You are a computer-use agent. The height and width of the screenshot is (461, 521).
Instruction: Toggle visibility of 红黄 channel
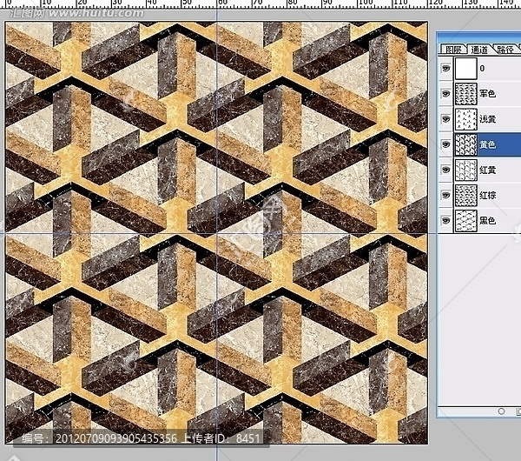[445, 170]
